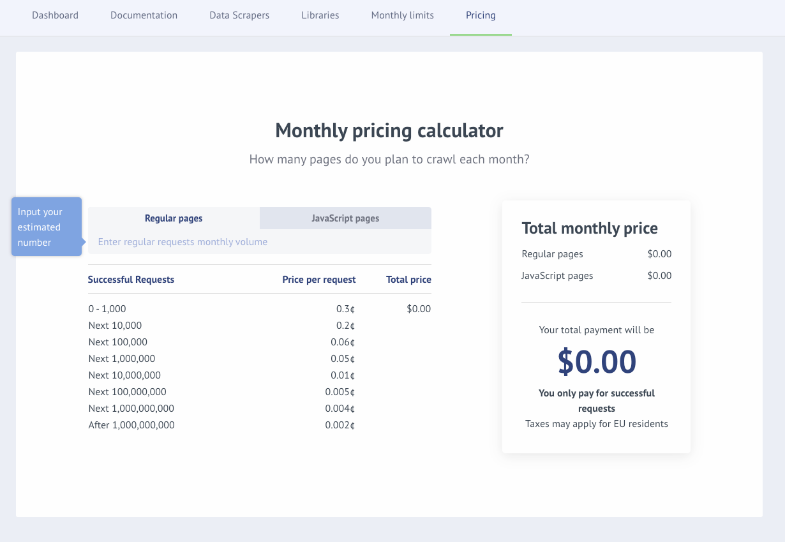Select the Pricing tab
The image size is (785, 542).
(481, 15)
